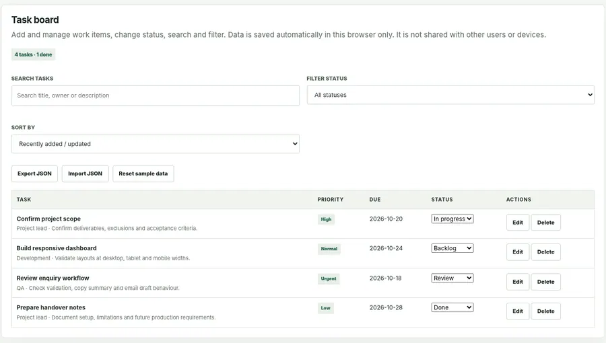
Task: Click the DUE column header
Action: pyautogui.click(x=375, y=200)
